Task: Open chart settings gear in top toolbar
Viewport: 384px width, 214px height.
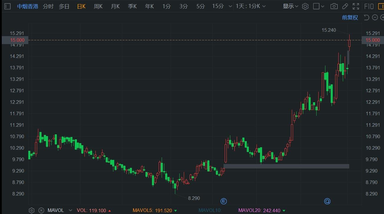Action: pyautogui.click(x=305, y=6)
